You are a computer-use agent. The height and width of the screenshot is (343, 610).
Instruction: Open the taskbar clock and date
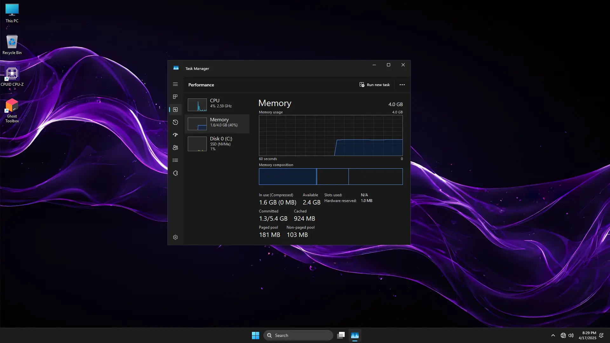click(x=587, y=335)
